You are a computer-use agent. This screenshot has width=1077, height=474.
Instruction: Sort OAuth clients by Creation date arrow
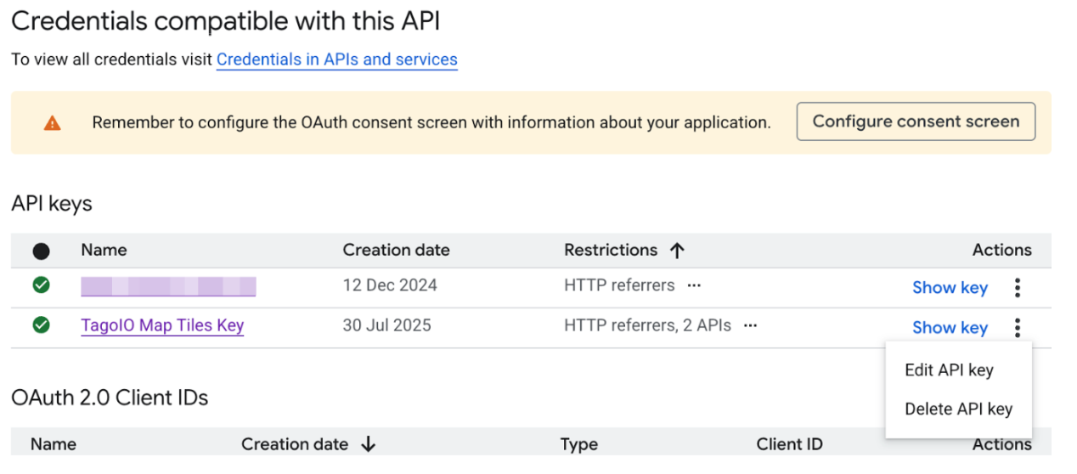point(369,444)
